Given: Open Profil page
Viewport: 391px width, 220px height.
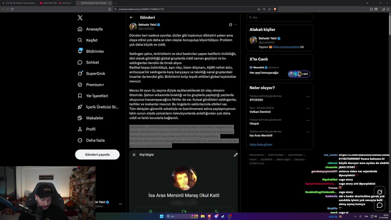Looking at the screenshot, I should click(x=86, y=129).
